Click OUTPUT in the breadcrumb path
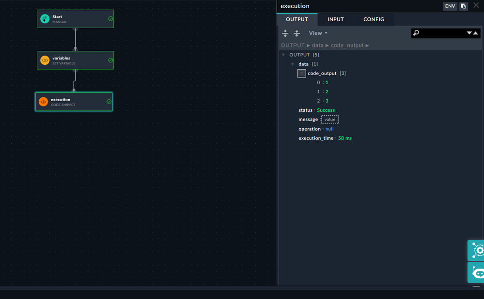 coord(293,45)
